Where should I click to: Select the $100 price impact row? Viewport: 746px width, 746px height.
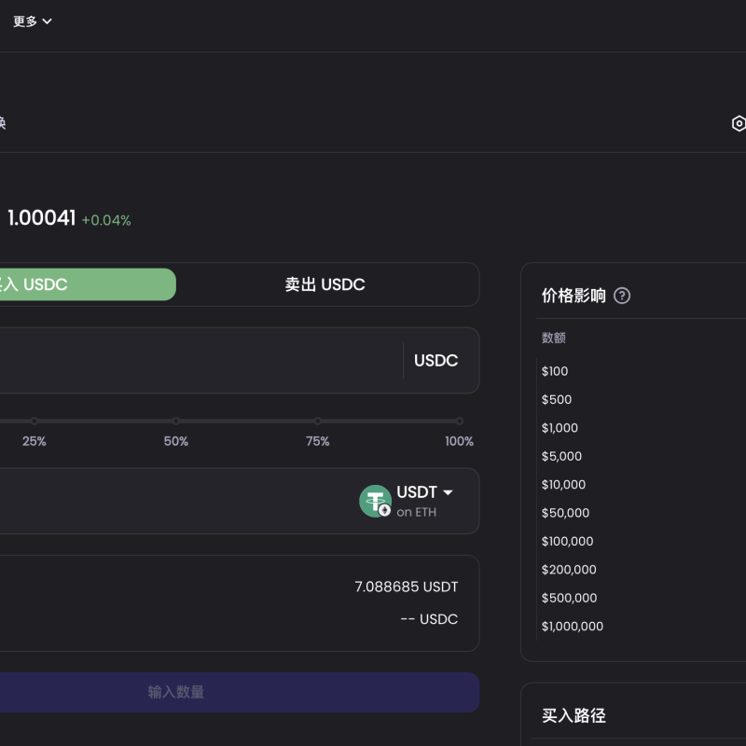click(555, 371)
